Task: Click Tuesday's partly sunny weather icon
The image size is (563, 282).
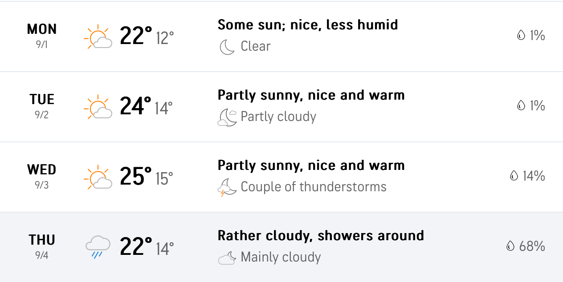Action: (x=98, y=108)
